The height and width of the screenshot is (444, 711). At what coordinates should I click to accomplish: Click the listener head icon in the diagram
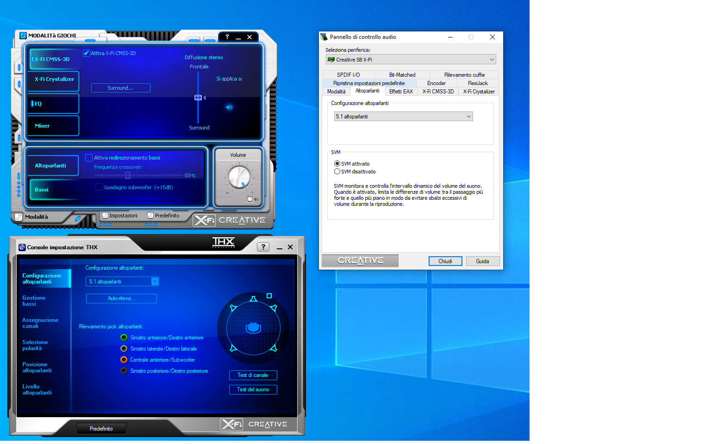[253, 328]
